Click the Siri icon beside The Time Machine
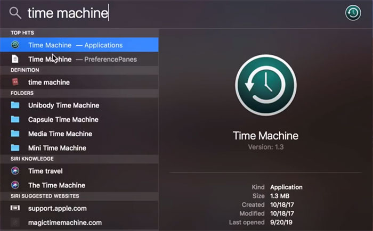The height and width of the screenshot is (231, 373). (x=15, y=185)
